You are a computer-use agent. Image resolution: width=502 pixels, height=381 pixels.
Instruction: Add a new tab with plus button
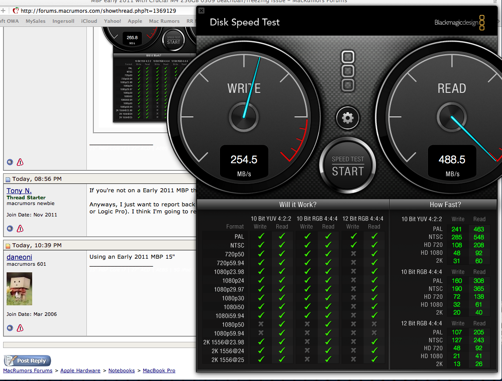pos(3,11)
